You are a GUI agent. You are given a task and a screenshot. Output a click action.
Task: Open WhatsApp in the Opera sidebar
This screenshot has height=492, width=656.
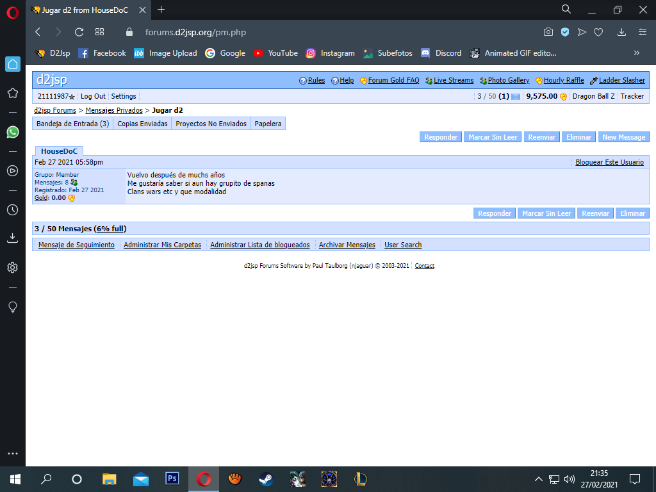(x=13, y=132)
